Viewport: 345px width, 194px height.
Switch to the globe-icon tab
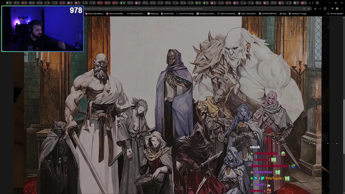coord(258,3)
